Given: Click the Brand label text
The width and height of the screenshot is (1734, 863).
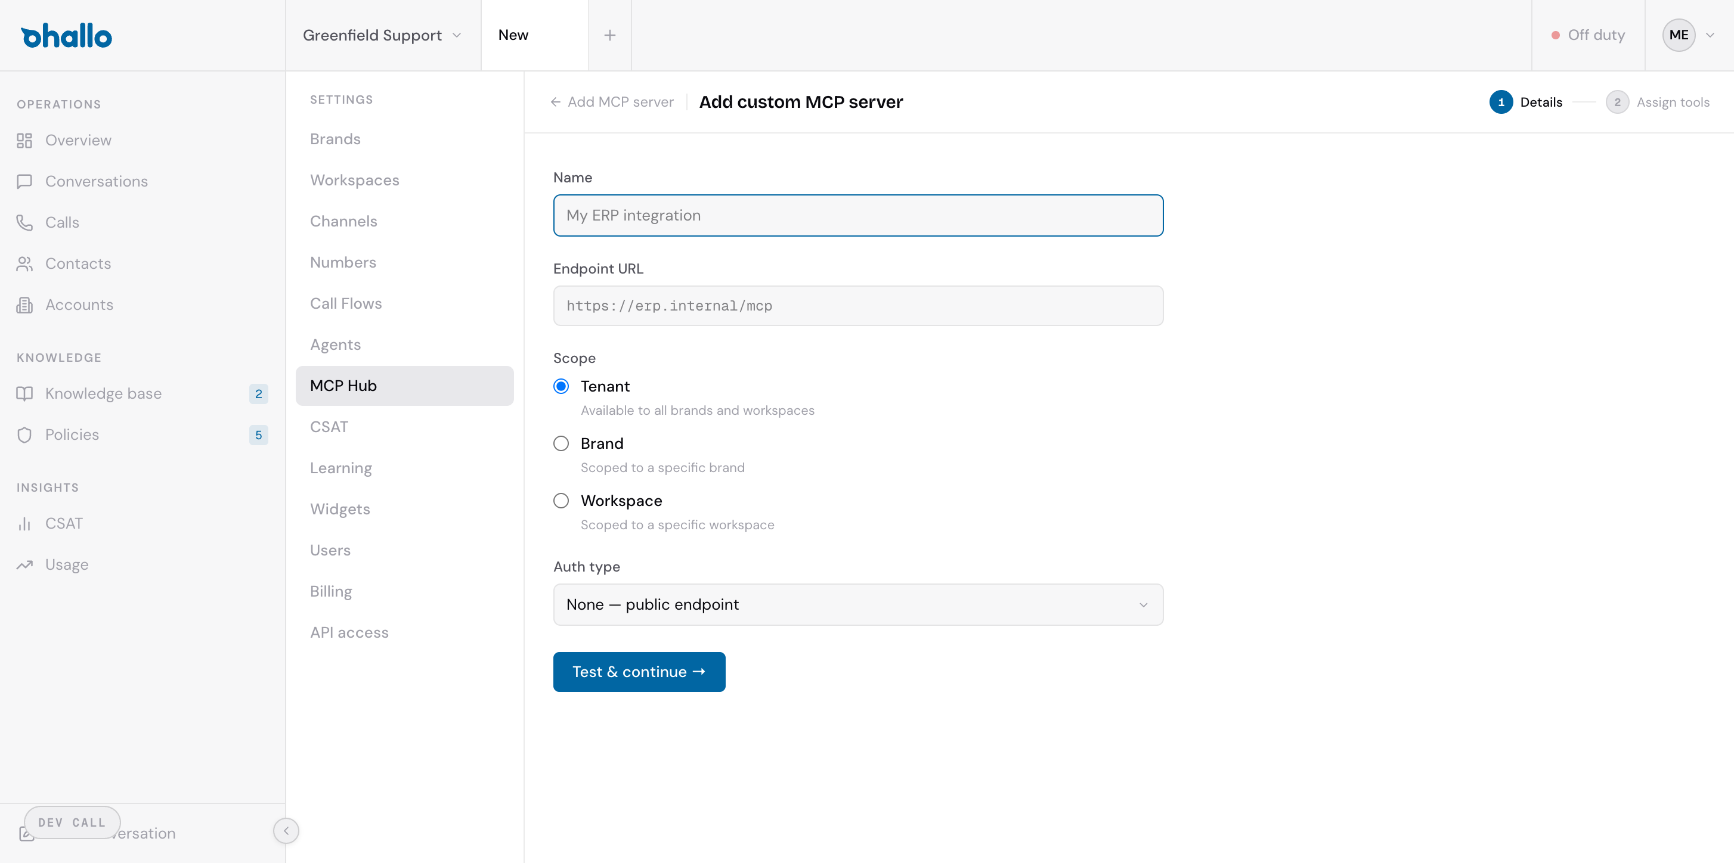Looking at the screenshot, I should (601, 443).
